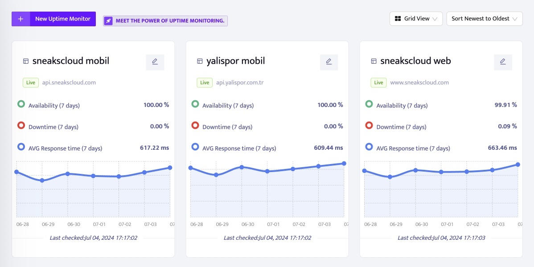Click the 06-30 chart point in yalispor mobil

pos(242,167)
